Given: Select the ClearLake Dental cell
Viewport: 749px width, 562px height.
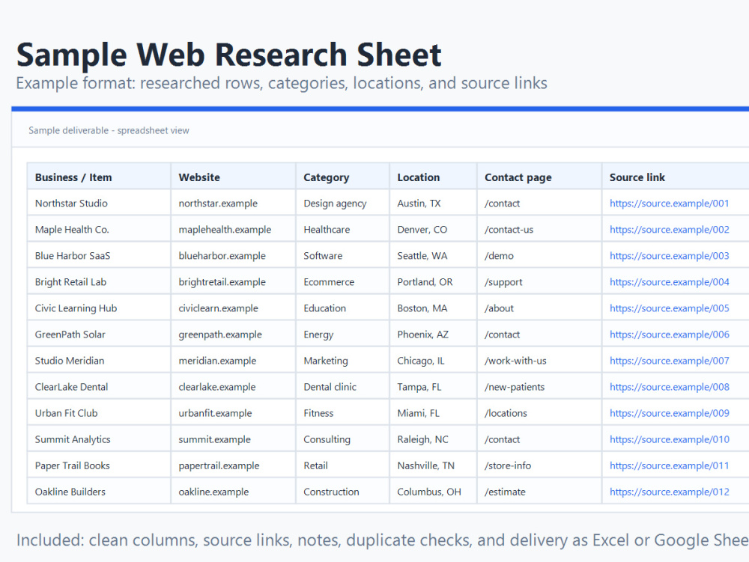Looking at the screenshot, I should coord(99,387).
